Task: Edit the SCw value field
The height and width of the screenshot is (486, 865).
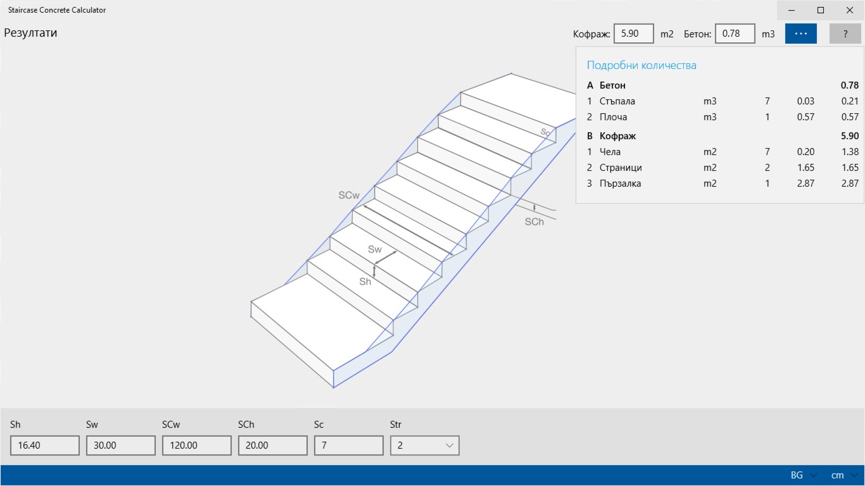Action: coord(196,445)
